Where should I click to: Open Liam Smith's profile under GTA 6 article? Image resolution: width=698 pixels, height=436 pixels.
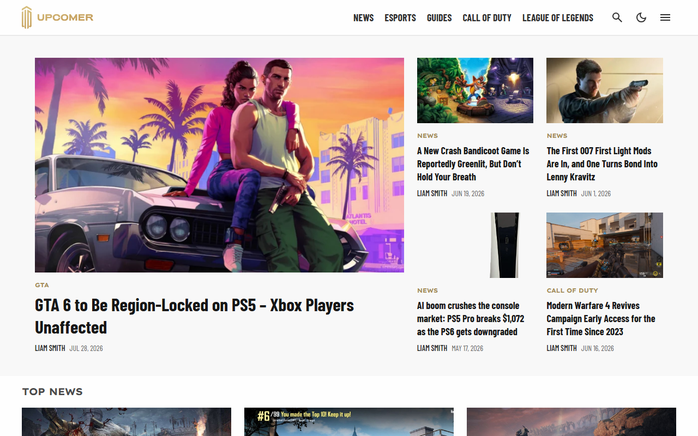pos(50,348)
